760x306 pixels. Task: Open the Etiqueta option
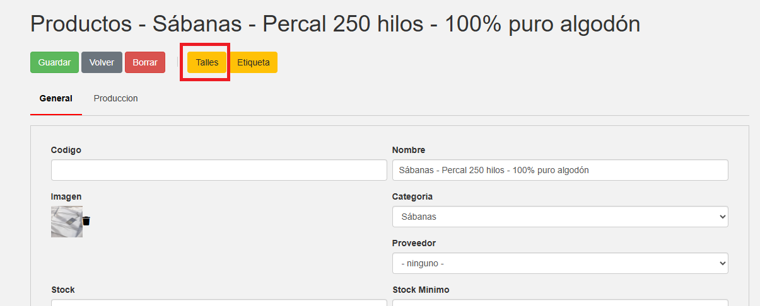tap(253, 62)
